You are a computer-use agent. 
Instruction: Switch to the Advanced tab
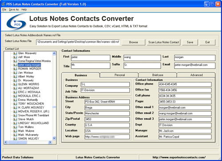coord(196,75)
